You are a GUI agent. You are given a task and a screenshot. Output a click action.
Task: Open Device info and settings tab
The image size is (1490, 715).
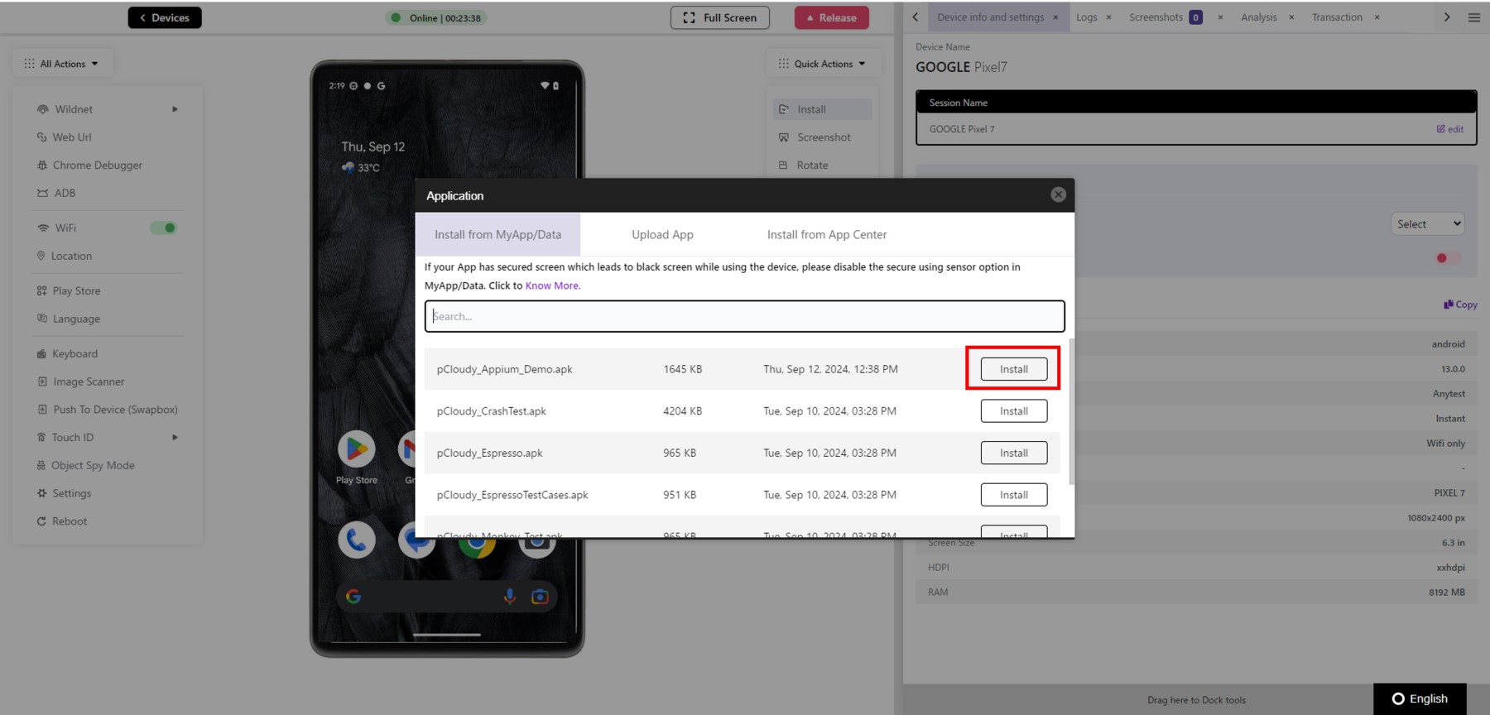(990, 17)
